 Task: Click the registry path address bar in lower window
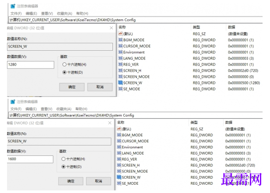tap(136, 115)
